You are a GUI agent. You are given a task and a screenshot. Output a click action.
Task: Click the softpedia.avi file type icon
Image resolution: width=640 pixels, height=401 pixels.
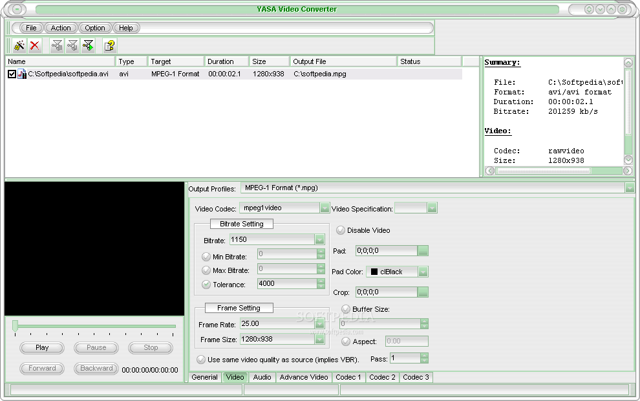click(21, 74)
